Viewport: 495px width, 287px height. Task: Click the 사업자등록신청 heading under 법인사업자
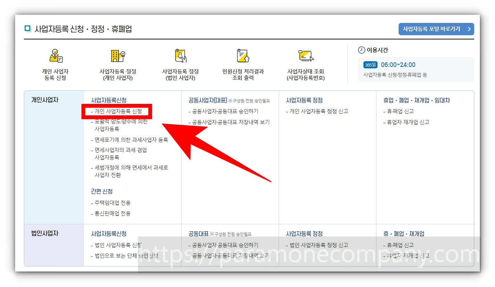point(109,234)
